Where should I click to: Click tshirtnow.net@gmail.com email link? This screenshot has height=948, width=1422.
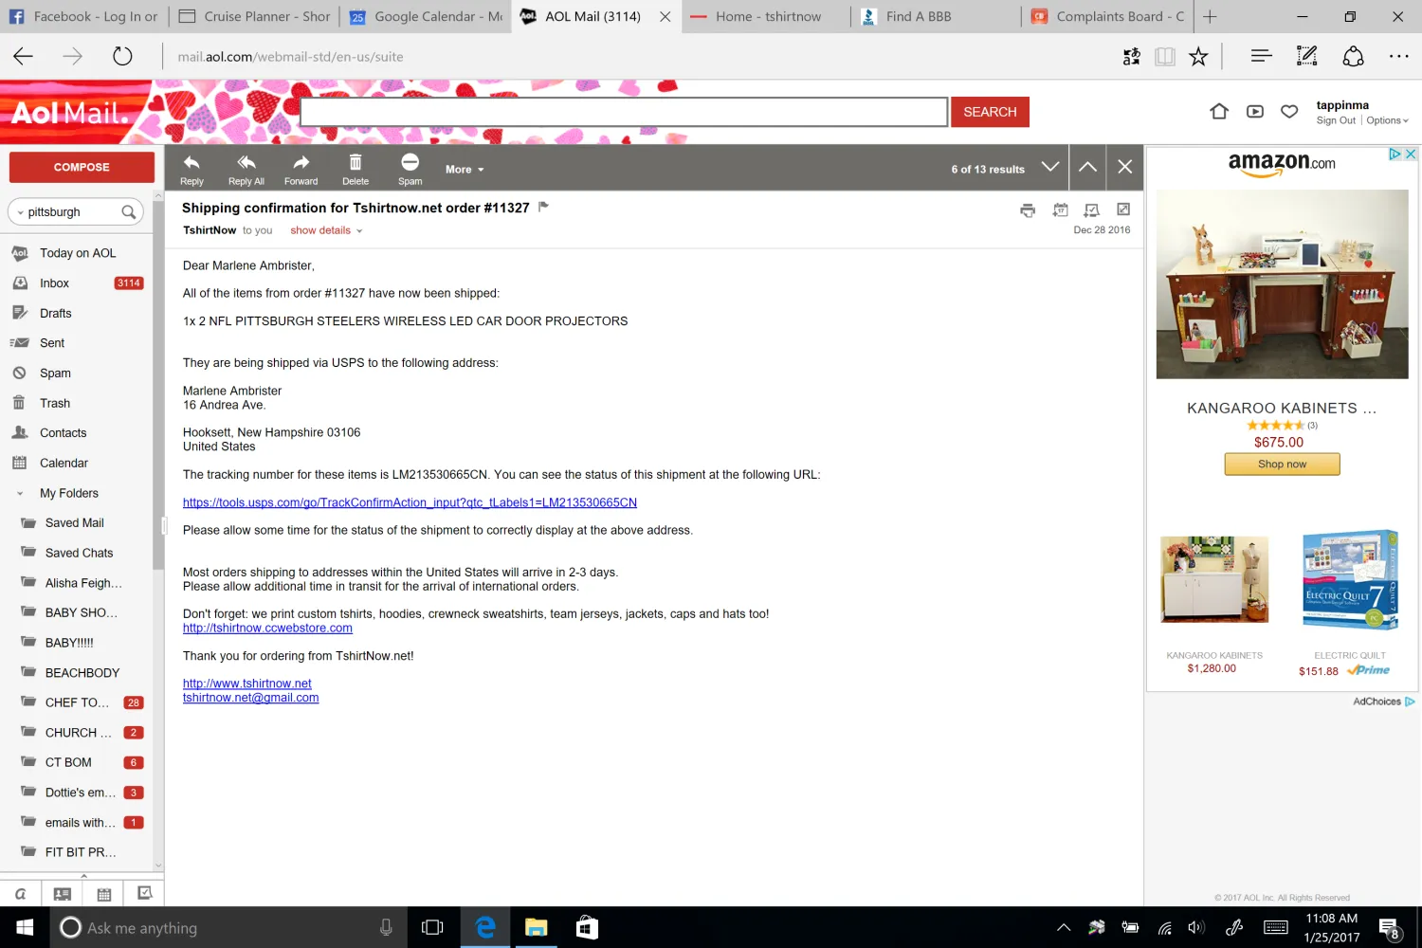(x=250, y=698)
